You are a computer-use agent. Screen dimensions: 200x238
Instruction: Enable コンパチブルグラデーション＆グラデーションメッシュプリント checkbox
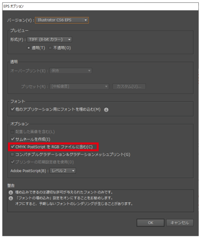13,154
